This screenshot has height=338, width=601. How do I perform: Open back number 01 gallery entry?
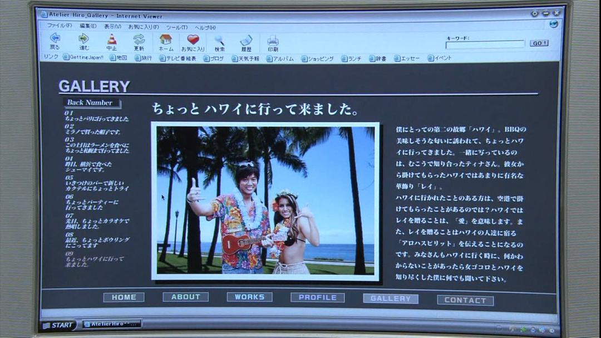[x=96, y=116]
